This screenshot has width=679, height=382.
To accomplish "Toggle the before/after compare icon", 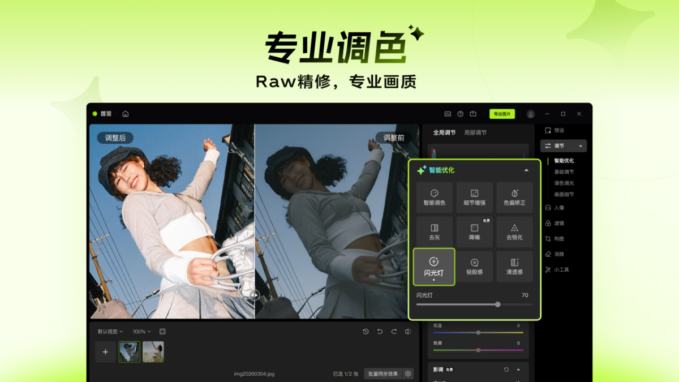I will tap(408, 332).
